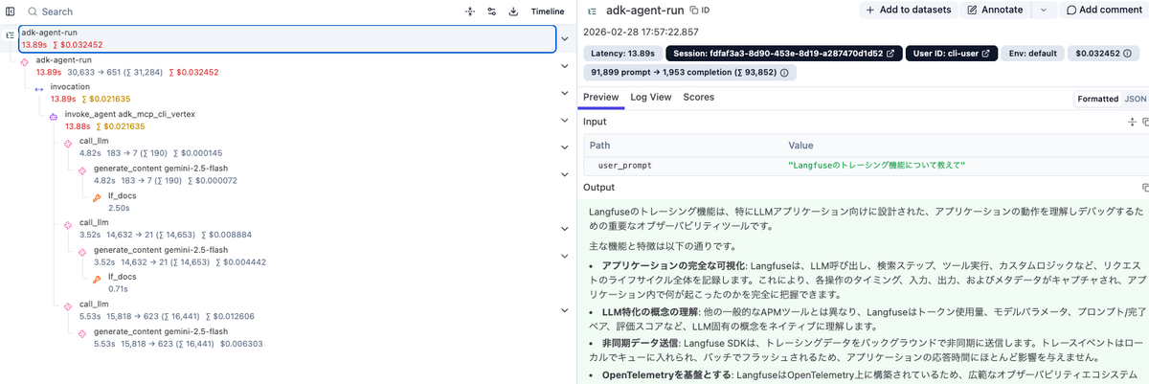This screenshot has width=1149, height=384.
Task: Select the lf_docs 0.71s tree row
Action: (287, 282)
